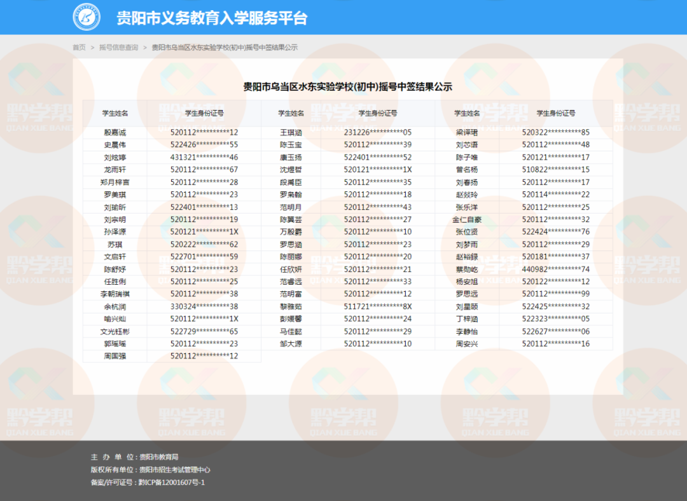The image size is (687, 501).
Task: Click ID number 522426**********55
Action: [204, 144]
